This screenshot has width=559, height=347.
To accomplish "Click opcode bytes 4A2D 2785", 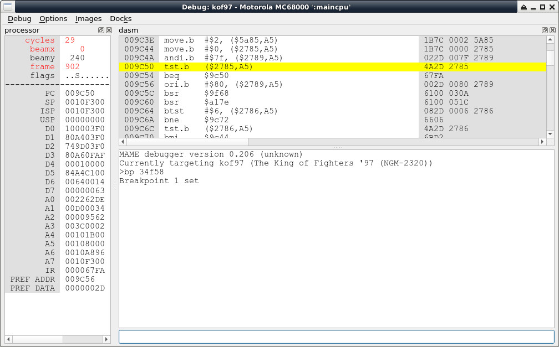I will click(446, 66).
